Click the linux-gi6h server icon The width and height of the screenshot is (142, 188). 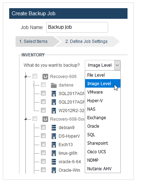(x=54, y=153)
